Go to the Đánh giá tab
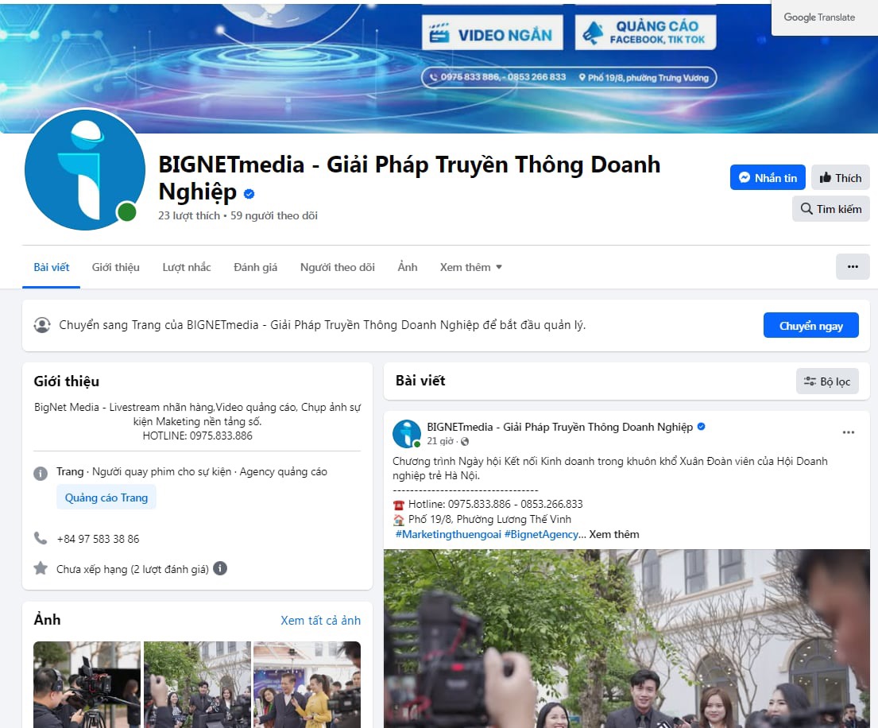Screen dimensions: 878x728 click(x=255, y=267)
